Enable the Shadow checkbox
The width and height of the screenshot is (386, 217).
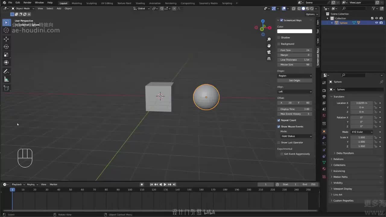[279, 37]
